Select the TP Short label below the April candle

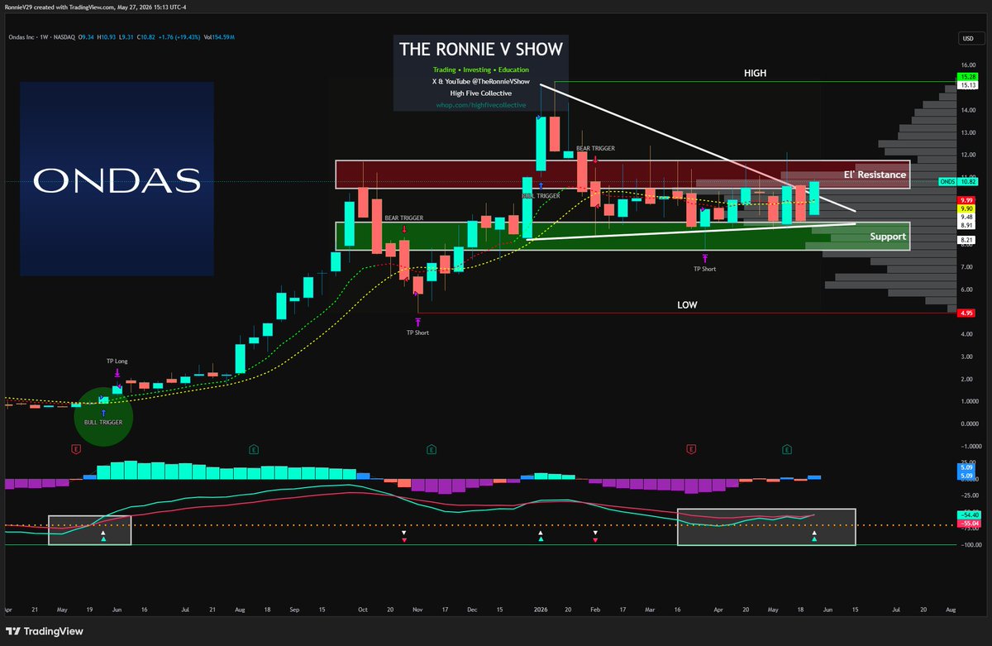coord(705,269)
